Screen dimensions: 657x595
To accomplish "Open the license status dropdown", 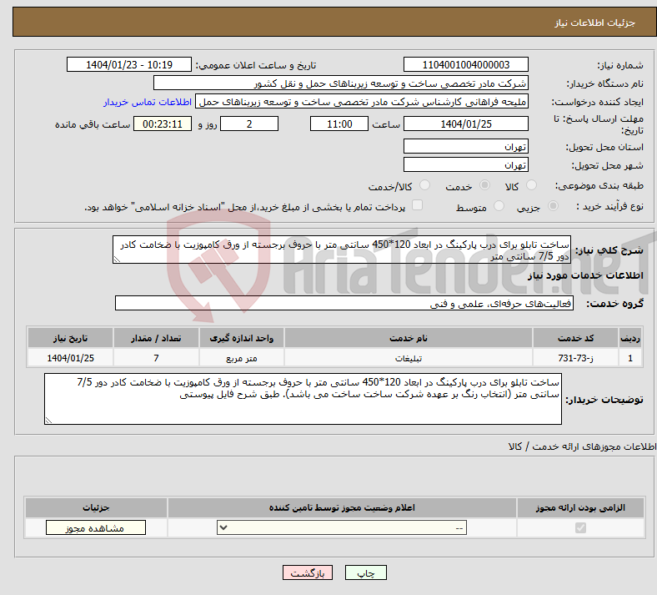I will (342, 527).
